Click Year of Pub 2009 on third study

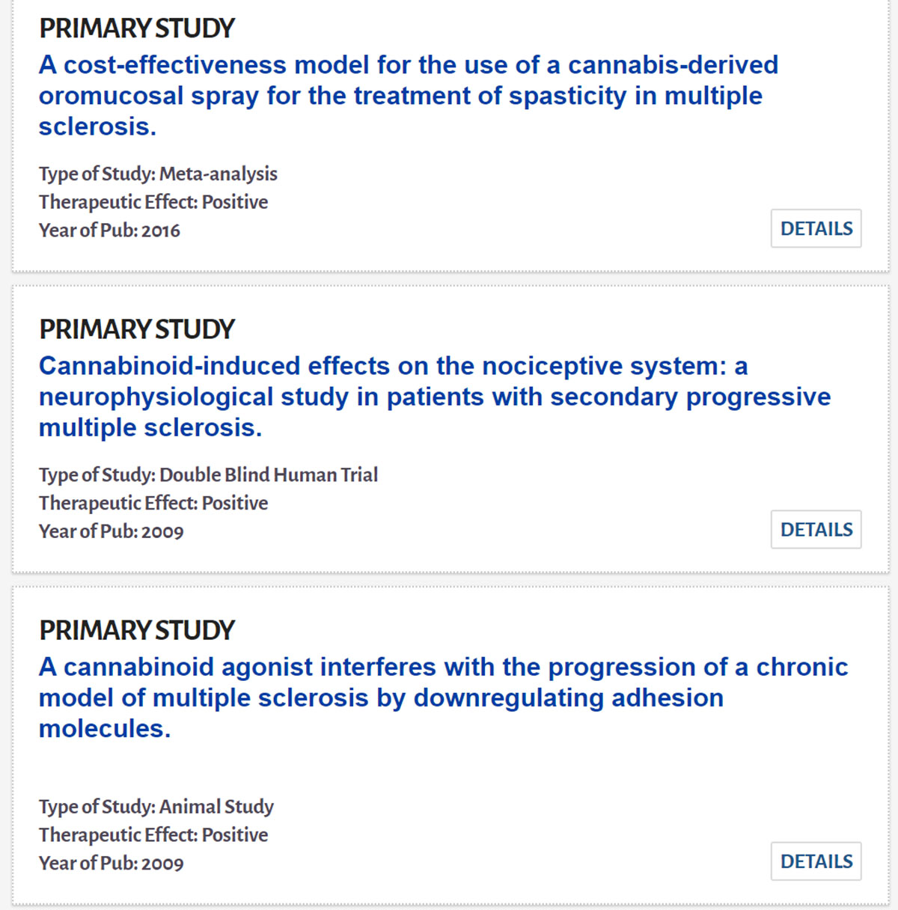[112, 863]
